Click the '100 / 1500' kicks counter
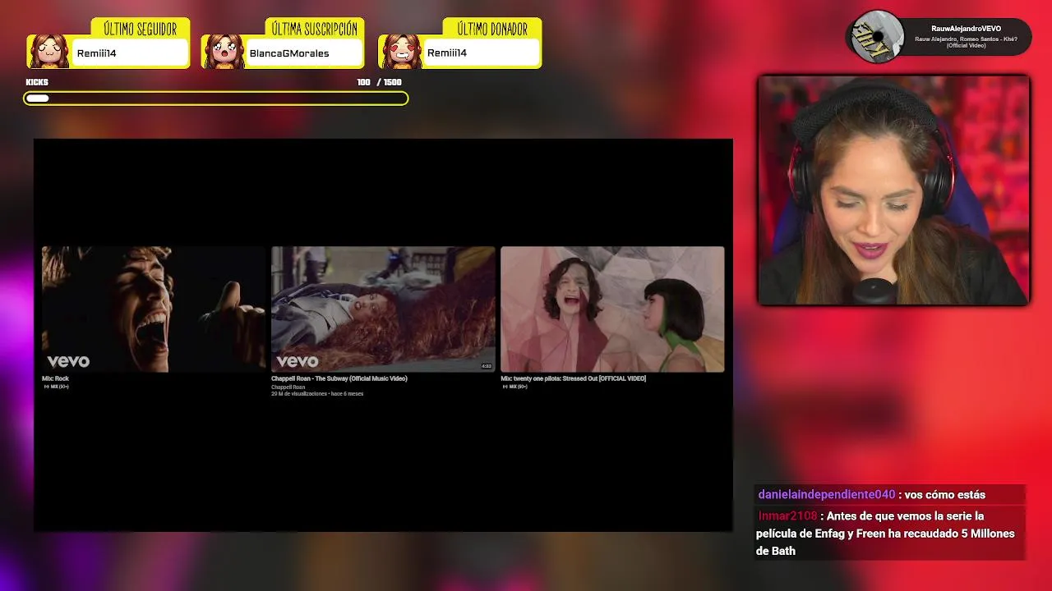Image resolution: width=1052 pixels, height=591 pixels. click(x=380, y=82)
